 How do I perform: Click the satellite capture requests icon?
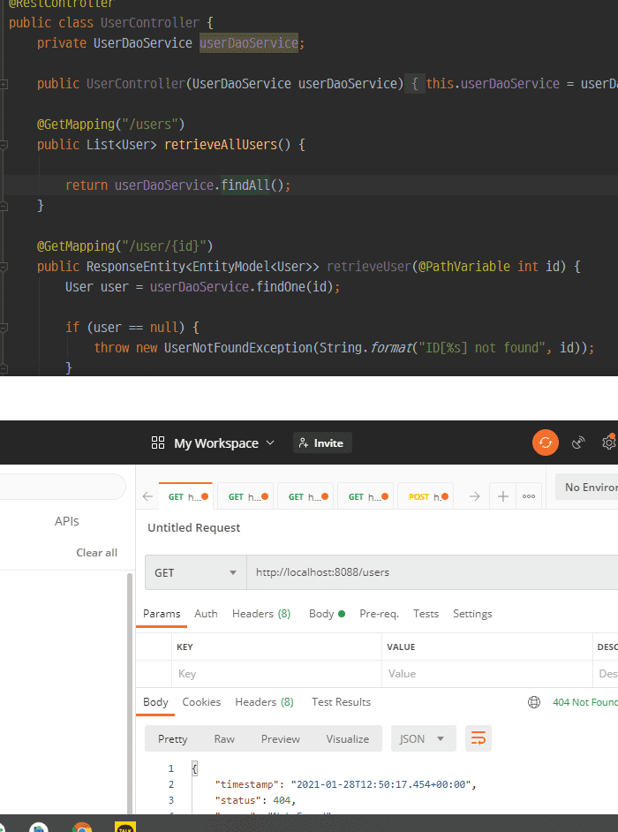click(x=579, y=442)
